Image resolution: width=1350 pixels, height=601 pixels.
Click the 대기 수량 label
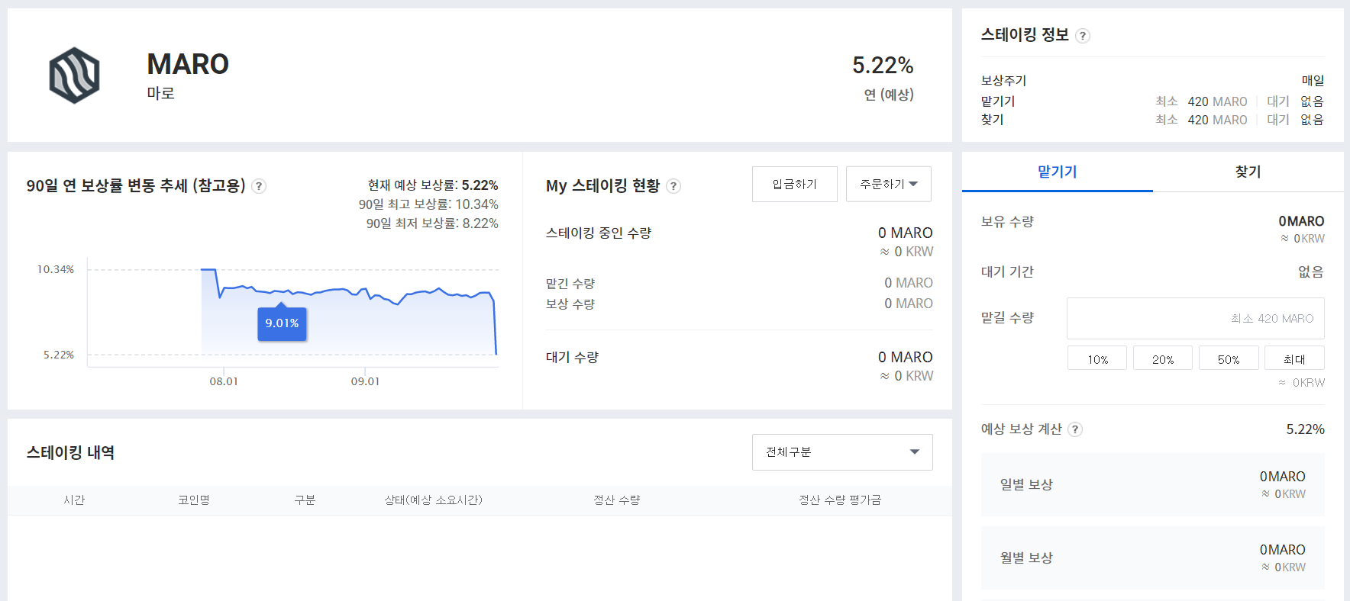pyautogui.click(x=572, y=358)
